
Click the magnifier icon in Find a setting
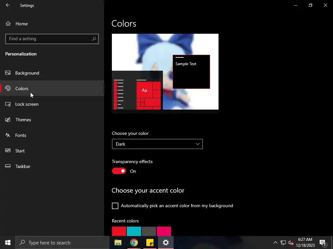94,39
